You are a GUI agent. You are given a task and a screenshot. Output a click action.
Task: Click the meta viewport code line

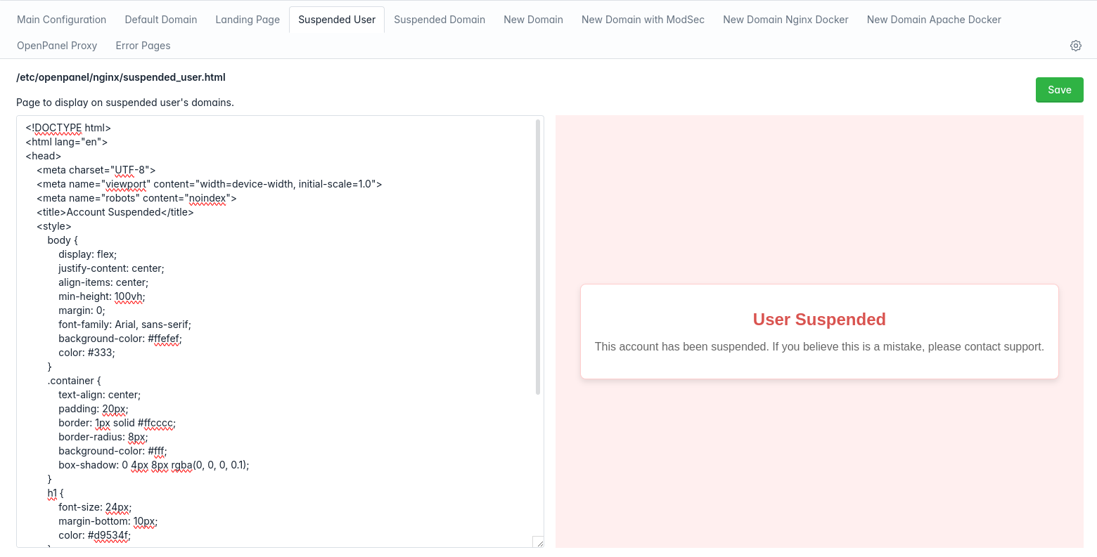click(x=210, y=184)
